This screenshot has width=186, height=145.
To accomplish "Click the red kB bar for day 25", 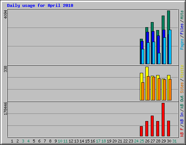I will (141, 131).
